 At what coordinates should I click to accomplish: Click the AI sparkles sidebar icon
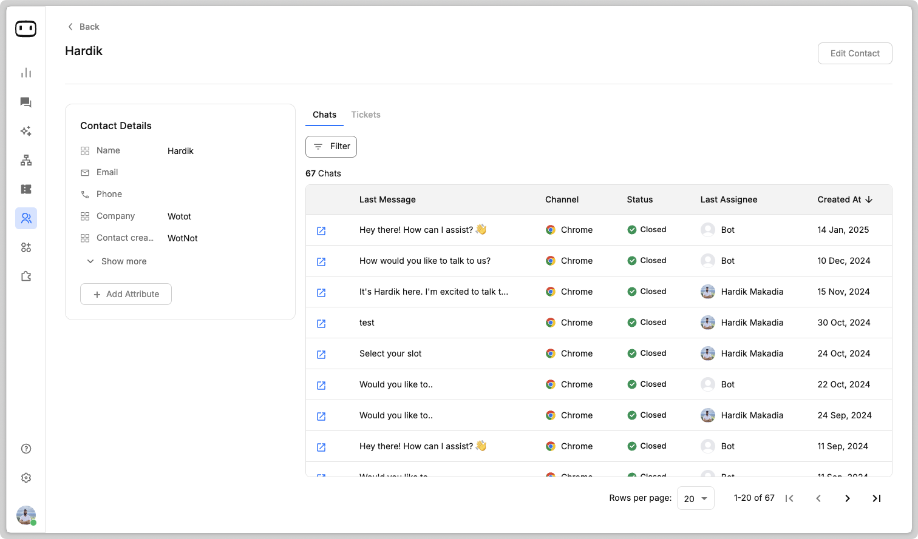[x=26, y=131]
